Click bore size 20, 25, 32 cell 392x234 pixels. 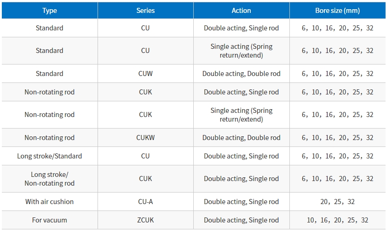click(x=338, y=202)
